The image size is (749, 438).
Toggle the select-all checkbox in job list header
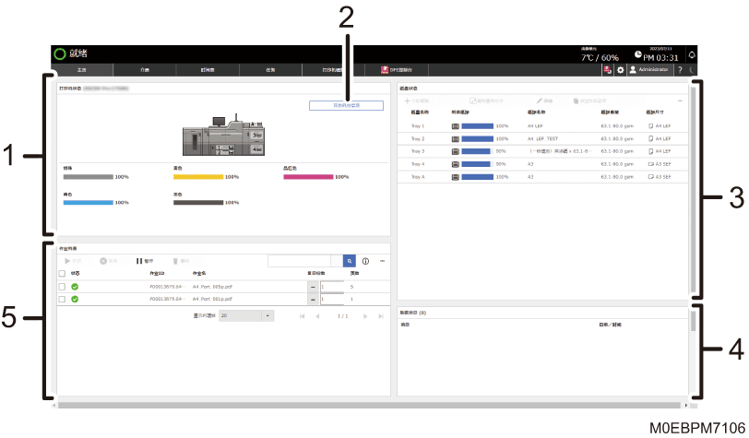62,274
